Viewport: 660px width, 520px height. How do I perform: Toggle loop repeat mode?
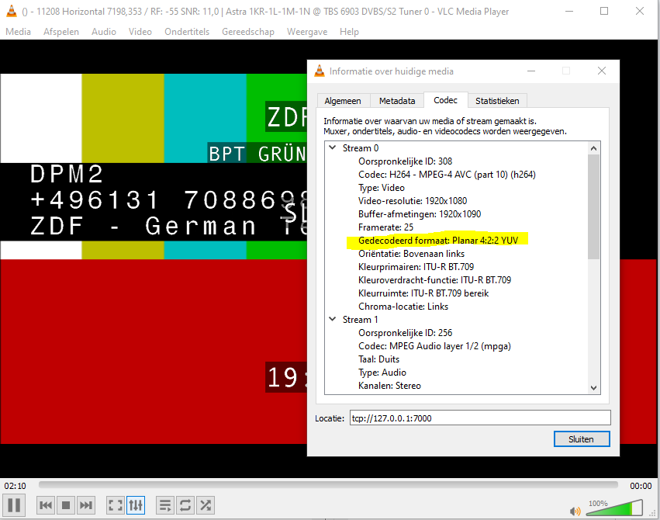[185, 505]
